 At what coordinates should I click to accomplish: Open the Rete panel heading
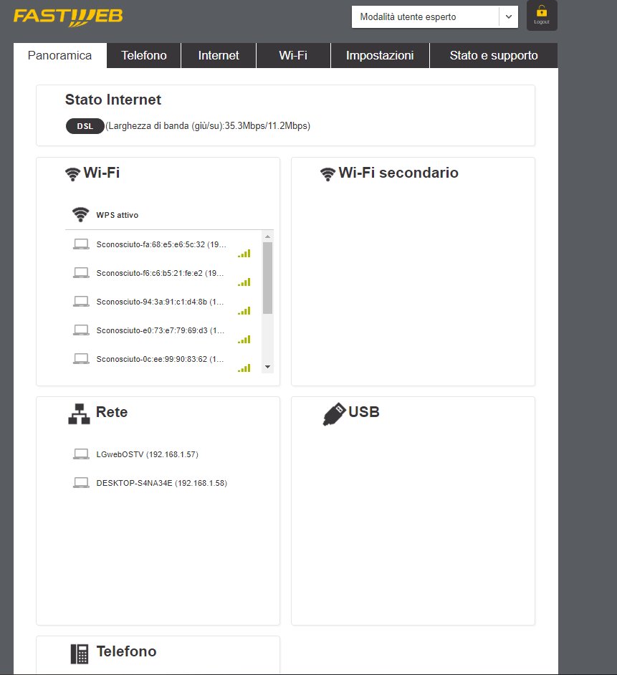(x=112, y=412)
